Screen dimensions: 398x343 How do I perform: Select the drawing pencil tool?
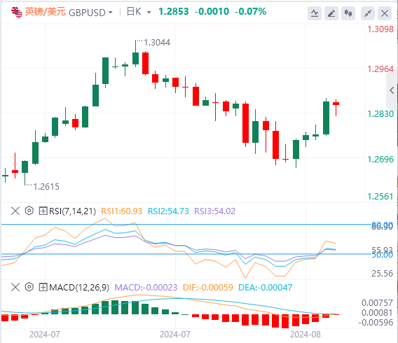[x=331, y=13]
